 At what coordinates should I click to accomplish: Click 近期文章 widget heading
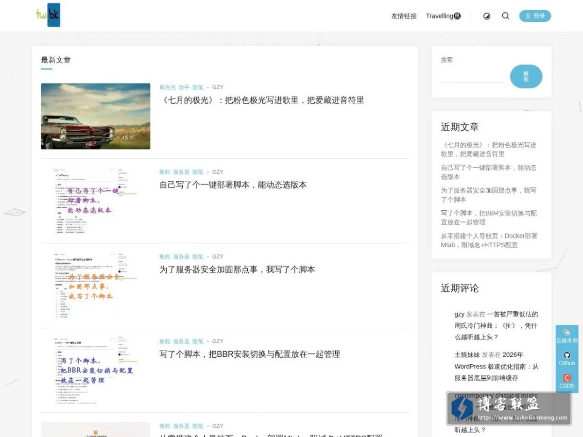(460, 127)
